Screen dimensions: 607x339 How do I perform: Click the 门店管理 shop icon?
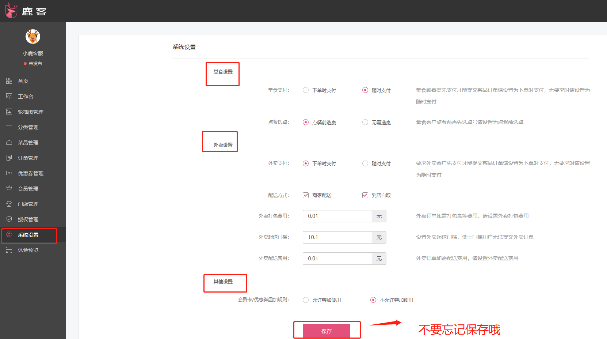[x=9, y=204]
